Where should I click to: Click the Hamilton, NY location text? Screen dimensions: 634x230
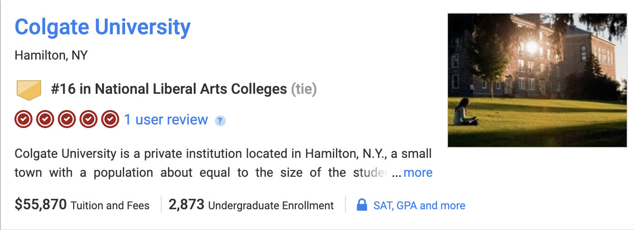tap(51, 55)
